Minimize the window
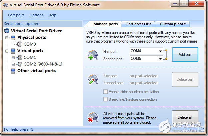The width and height of the screenshot is (208, 136). click(175, 4)
